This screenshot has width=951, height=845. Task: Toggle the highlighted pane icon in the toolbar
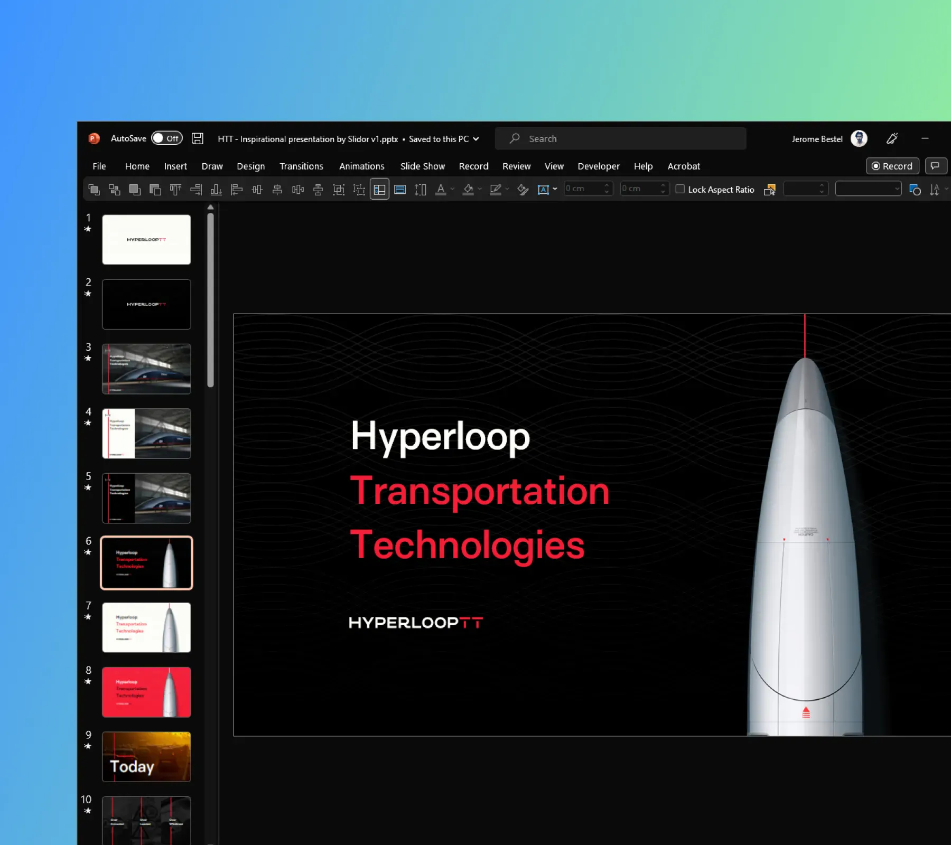pyautogui.click(x=379, y=190)
